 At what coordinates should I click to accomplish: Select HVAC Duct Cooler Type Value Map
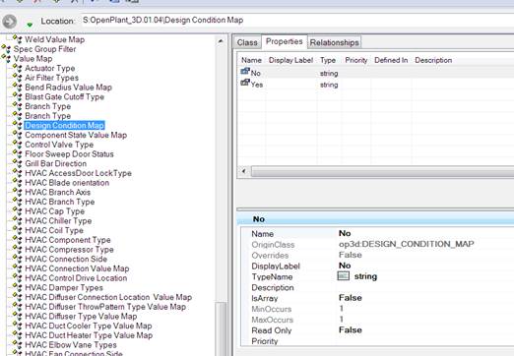89,326
